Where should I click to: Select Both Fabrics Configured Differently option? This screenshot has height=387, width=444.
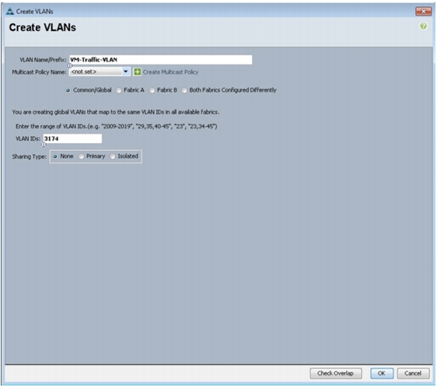(184, 90)
